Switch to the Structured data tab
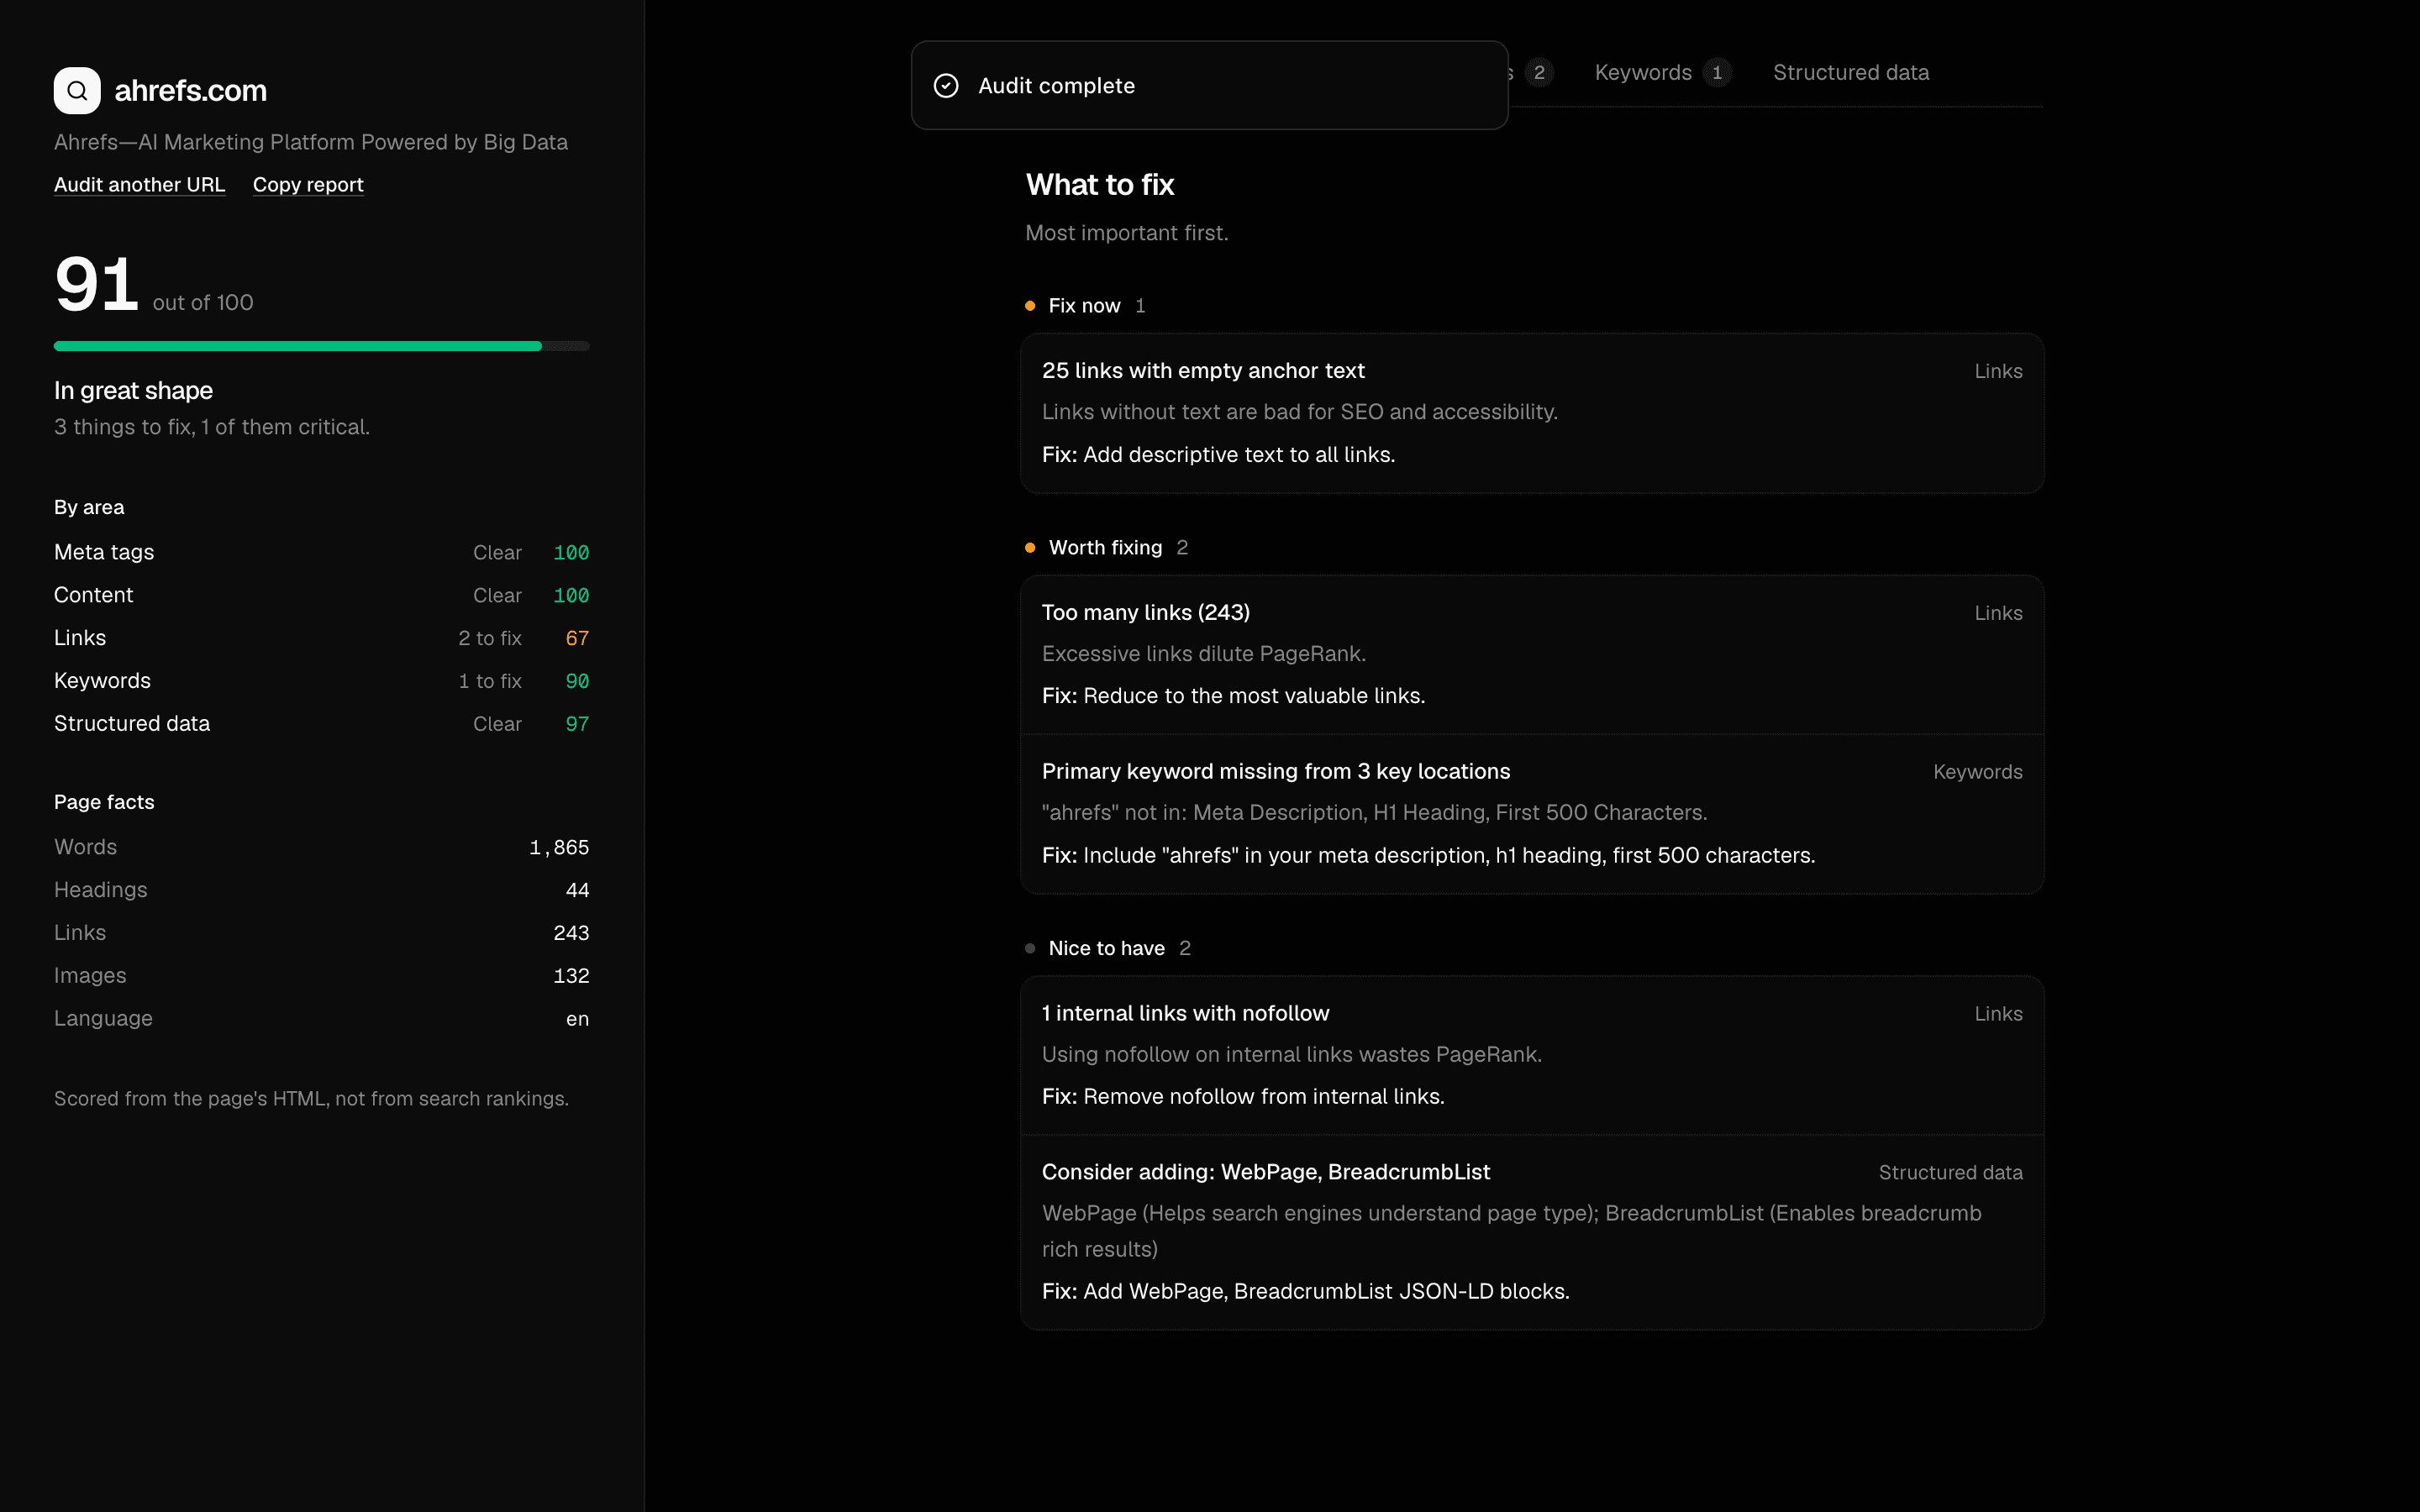2420x1512 pixels. (x=1851, y=73)
